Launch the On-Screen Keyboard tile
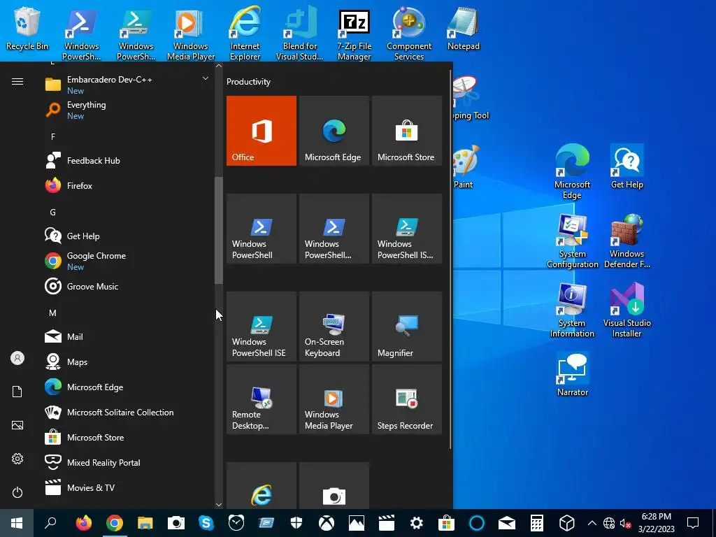Viewport: 716px width, 537px height. (x=334, y=327)
